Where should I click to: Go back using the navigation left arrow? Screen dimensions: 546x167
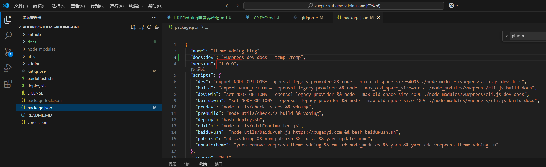click(228, 6)
